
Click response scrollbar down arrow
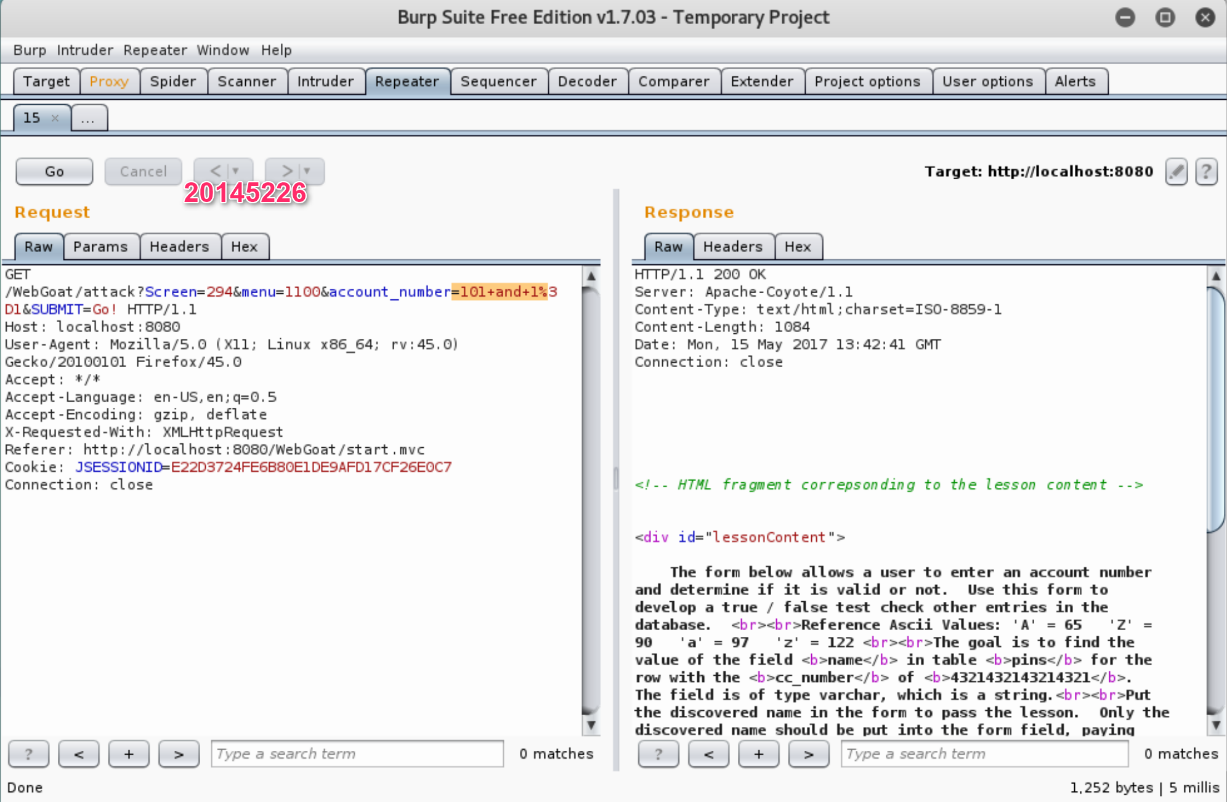click(1216, 725)
